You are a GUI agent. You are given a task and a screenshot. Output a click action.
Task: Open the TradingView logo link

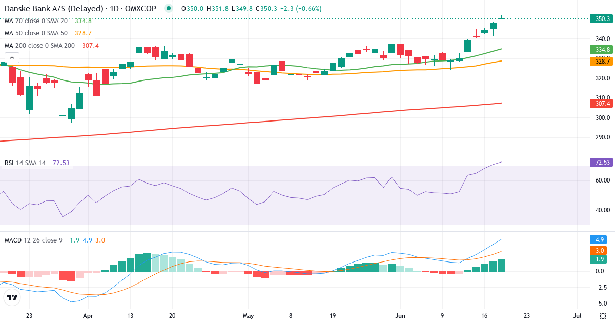(x=12, y=297)
